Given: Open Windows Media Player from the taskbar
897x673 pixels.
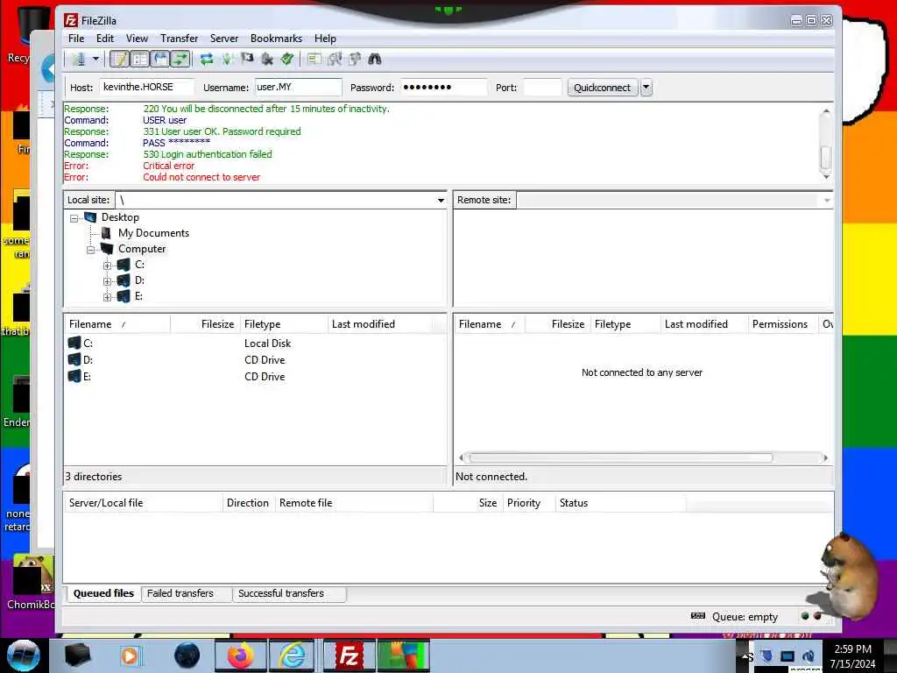Looking at the screenshot, I should pyautogui.click(x=130, y=655).
